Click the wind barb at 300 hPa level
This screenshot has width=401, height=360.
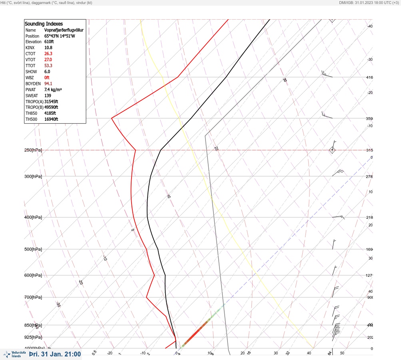point(338,173)
